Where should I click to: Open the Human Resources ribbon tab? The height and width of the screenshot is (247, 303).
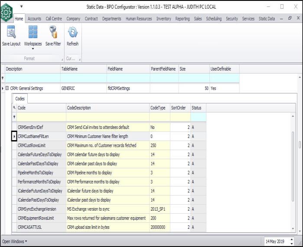tap(139, 19)
